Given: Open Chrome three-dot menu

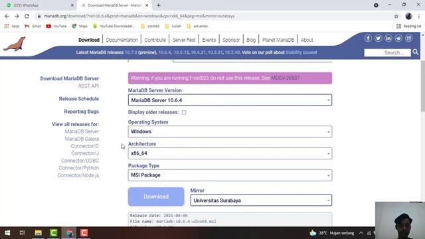Looking at the screenshot, I should click(x=419, y=16).
